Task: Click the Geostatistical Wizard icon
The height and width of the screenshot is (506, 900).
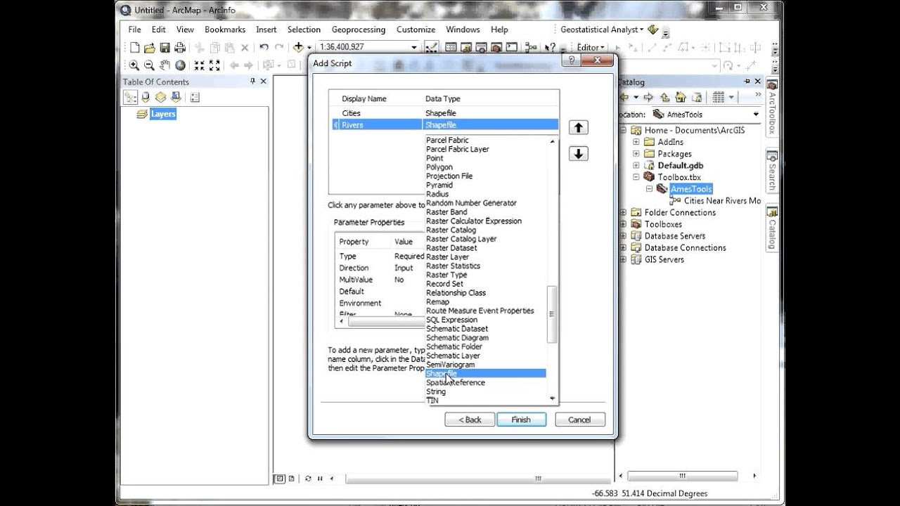Action: (652, 30)
